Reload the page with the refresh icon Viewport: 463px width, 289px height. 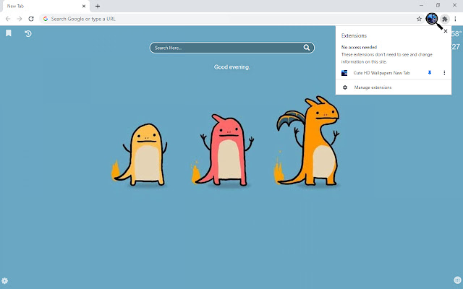point(31,19)
